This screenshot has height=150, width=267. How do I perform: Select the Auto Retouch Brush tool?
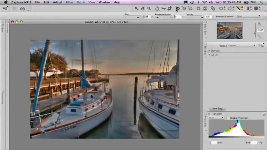click(213, 8)
